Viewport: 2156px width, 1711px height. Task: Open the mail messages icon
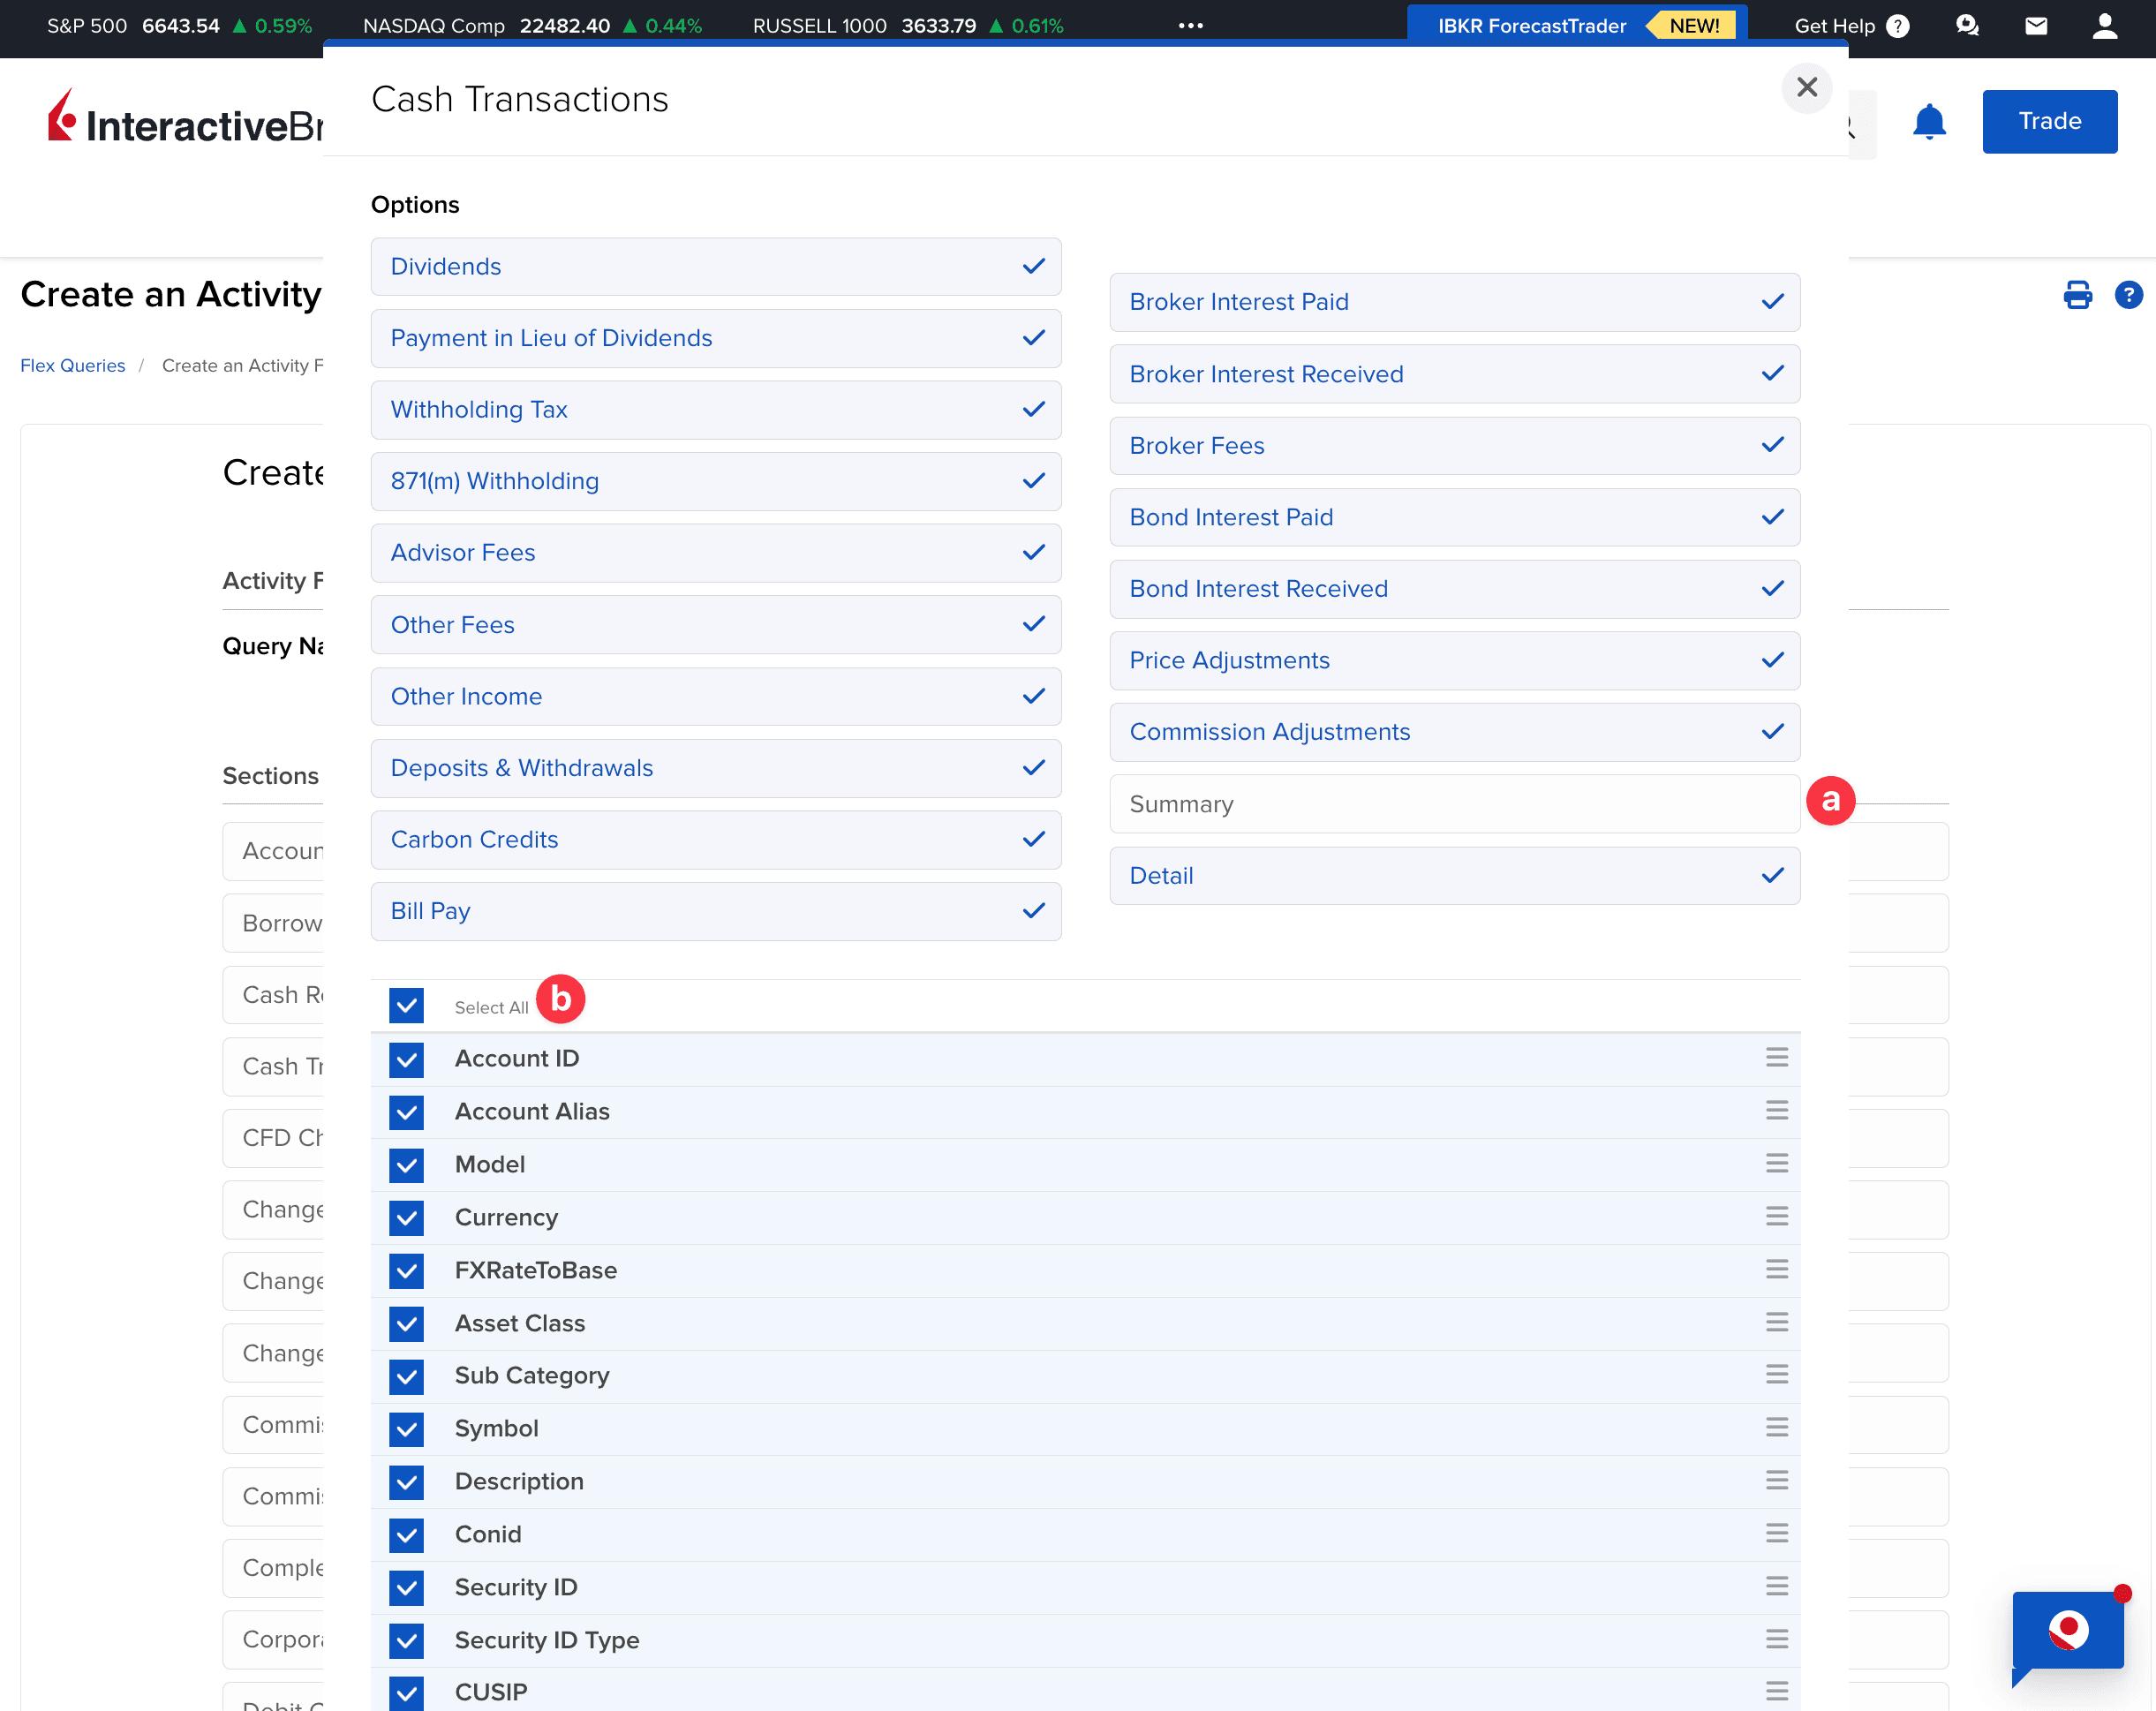[x=2036, y=26]
